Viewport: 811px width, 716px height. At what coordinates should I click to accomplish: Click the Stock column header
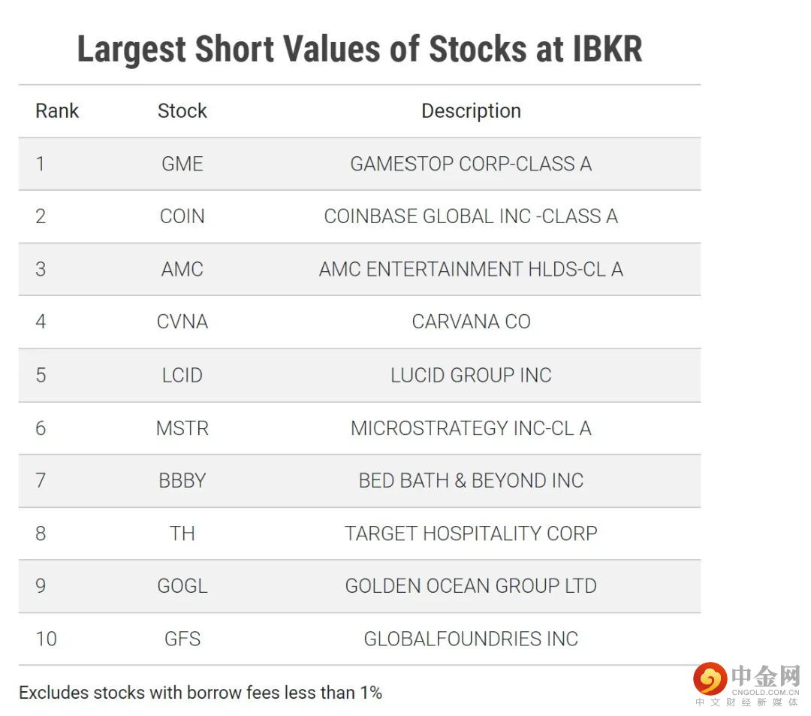click(182, 111)
